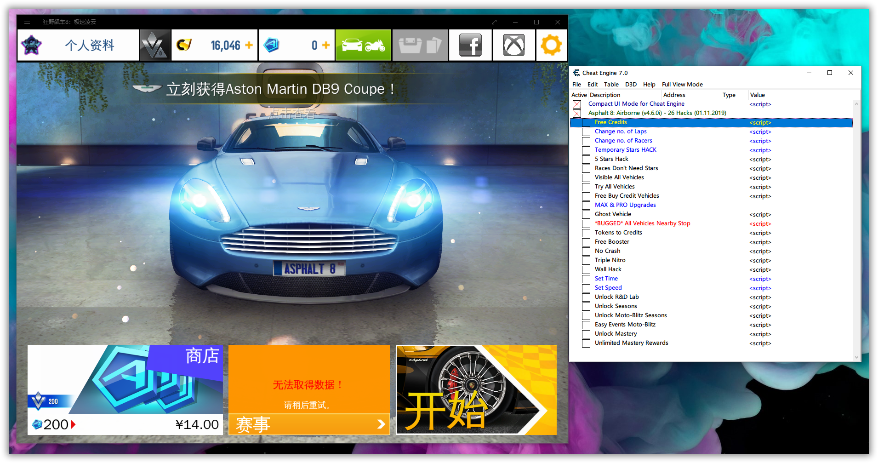Click the arrow on the orange events tile
The height and width of the screenshot is (463, 878).
381,424
